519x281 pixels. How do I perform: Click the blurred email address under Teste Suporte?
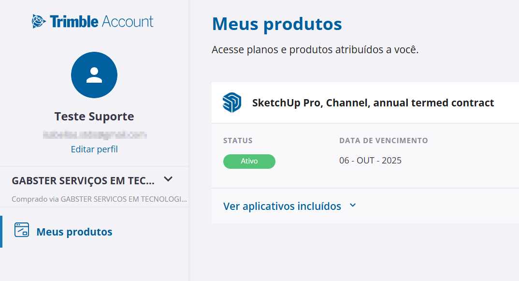tap(94, 135)
